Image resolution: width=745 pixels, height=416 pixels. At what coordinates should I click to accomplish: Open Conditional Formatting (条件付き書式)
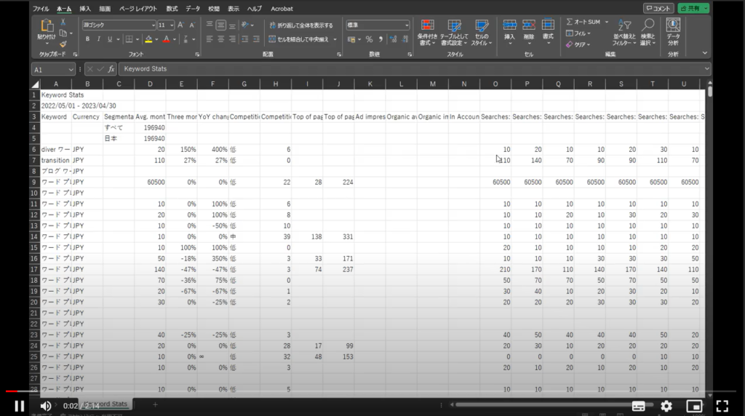pyautogui.click(x=427, y=28)
